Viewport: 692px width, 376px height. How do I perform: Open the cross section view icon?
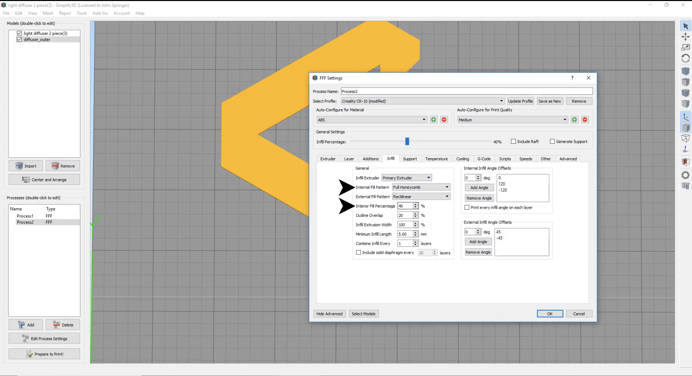click(x=685, y=162)
